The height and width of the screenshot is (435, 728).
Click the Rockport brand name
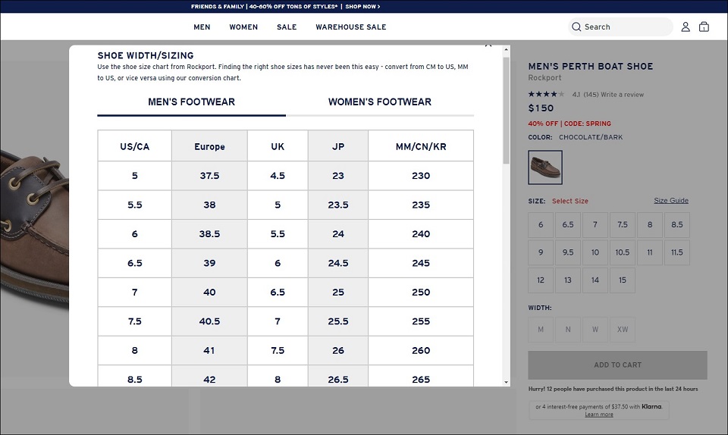click(x=544, y=78)
